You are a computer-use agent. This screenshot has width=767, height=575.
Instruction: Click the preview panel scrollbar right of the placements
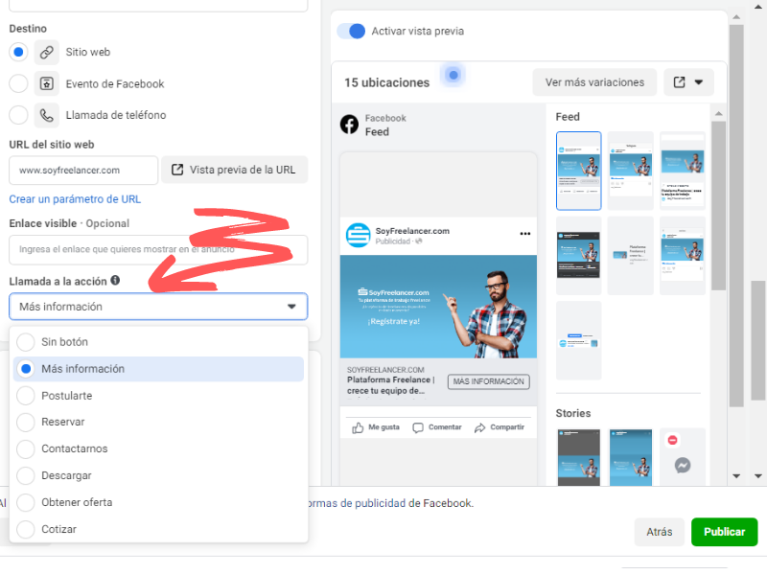(736, 215)
